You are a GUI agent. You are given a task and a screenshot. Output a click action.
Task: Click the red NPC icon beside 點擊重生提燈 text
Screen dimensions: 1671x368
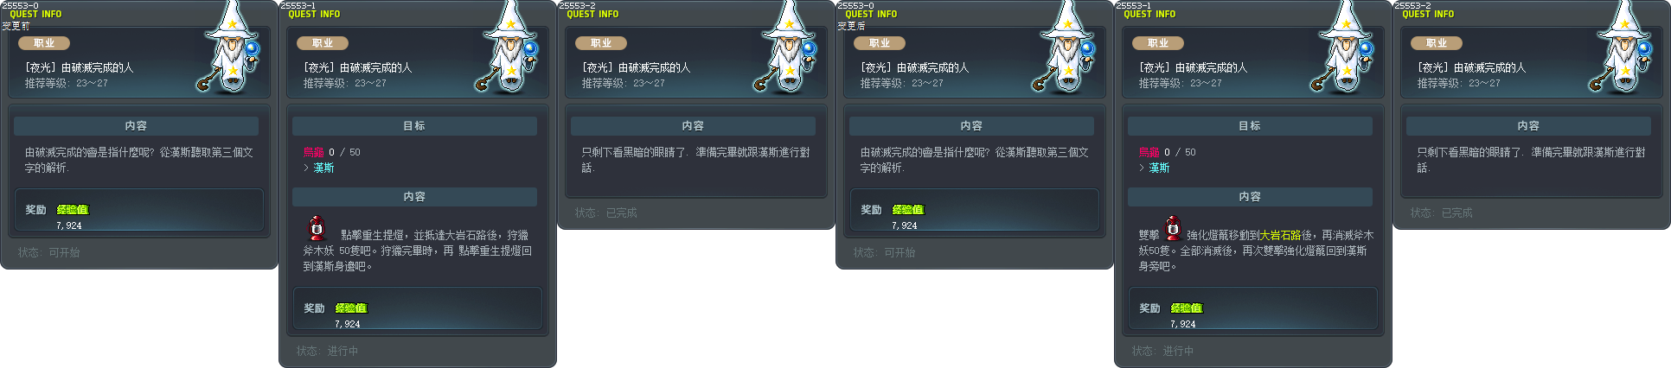pos(317,228)
